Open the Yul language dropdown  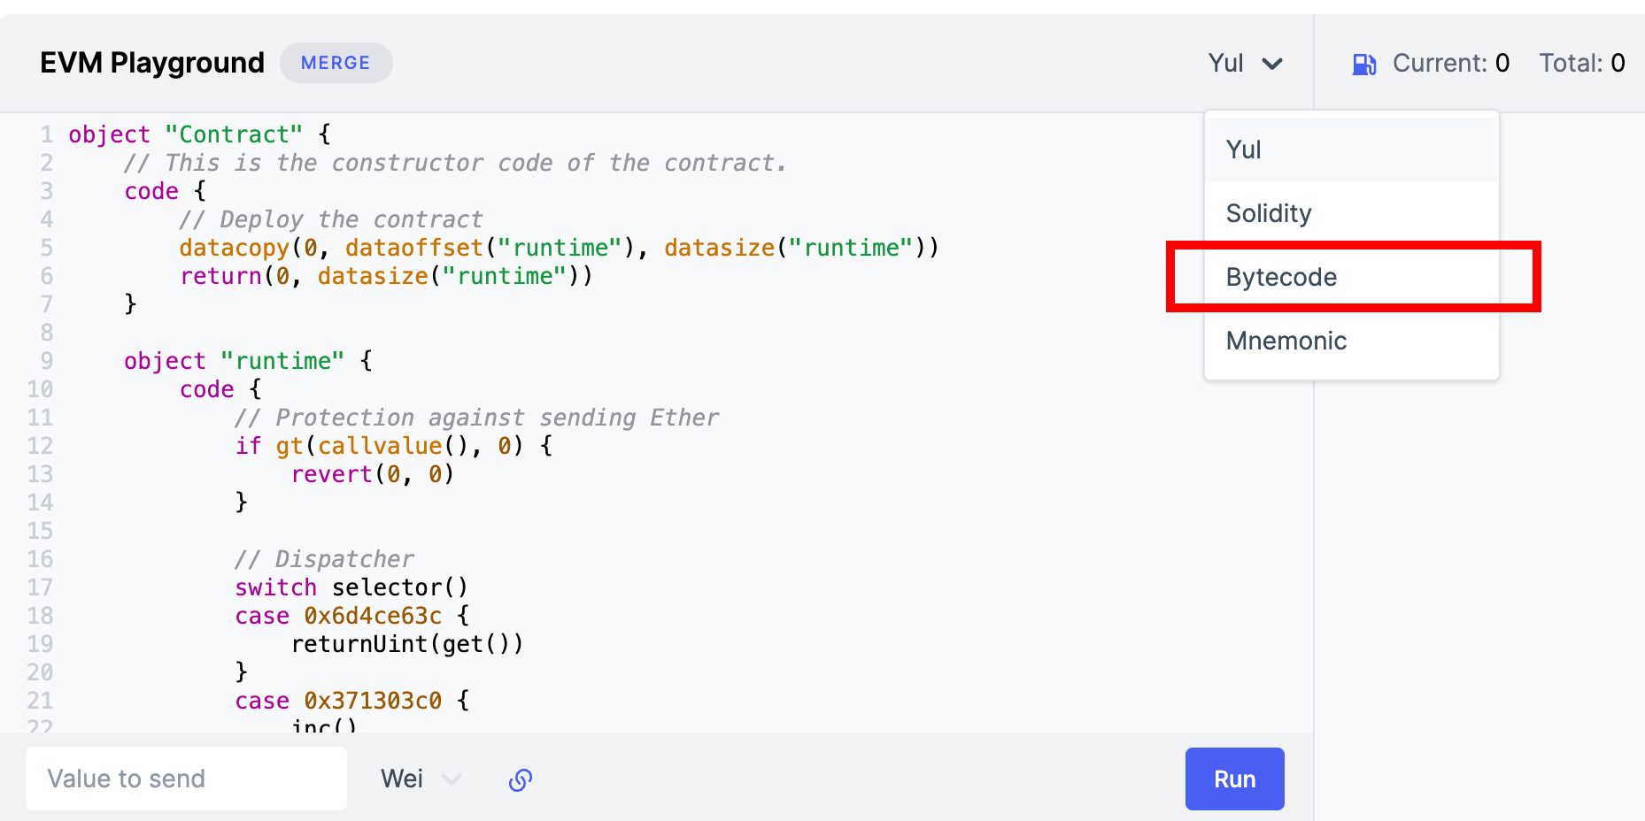pyautogui.click(x=1245, y=64)
